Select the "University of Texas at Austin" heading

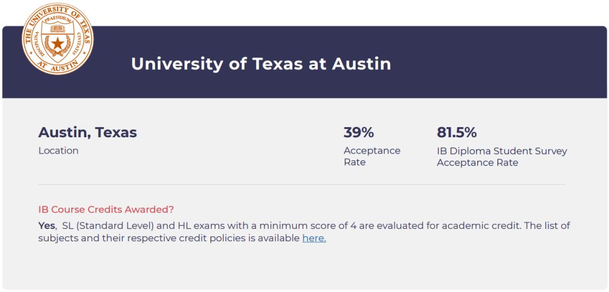point(261,64)
